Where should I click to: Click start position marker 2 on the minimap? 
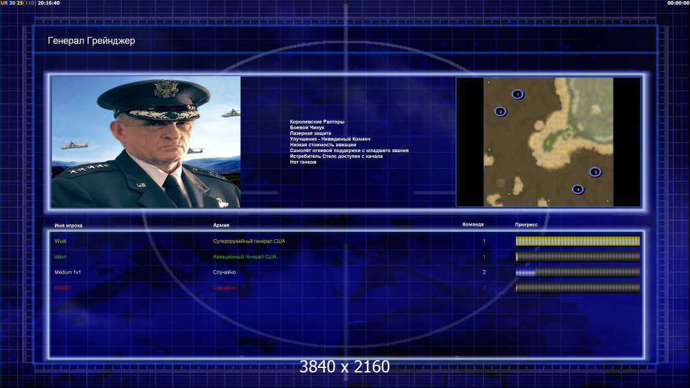[x=500, y=112]
